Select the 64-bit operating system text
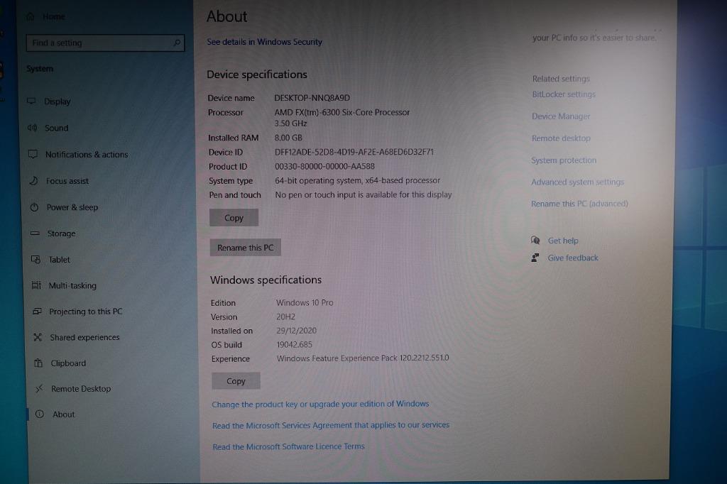Screen dimensions: 727x484 point(358,180)
